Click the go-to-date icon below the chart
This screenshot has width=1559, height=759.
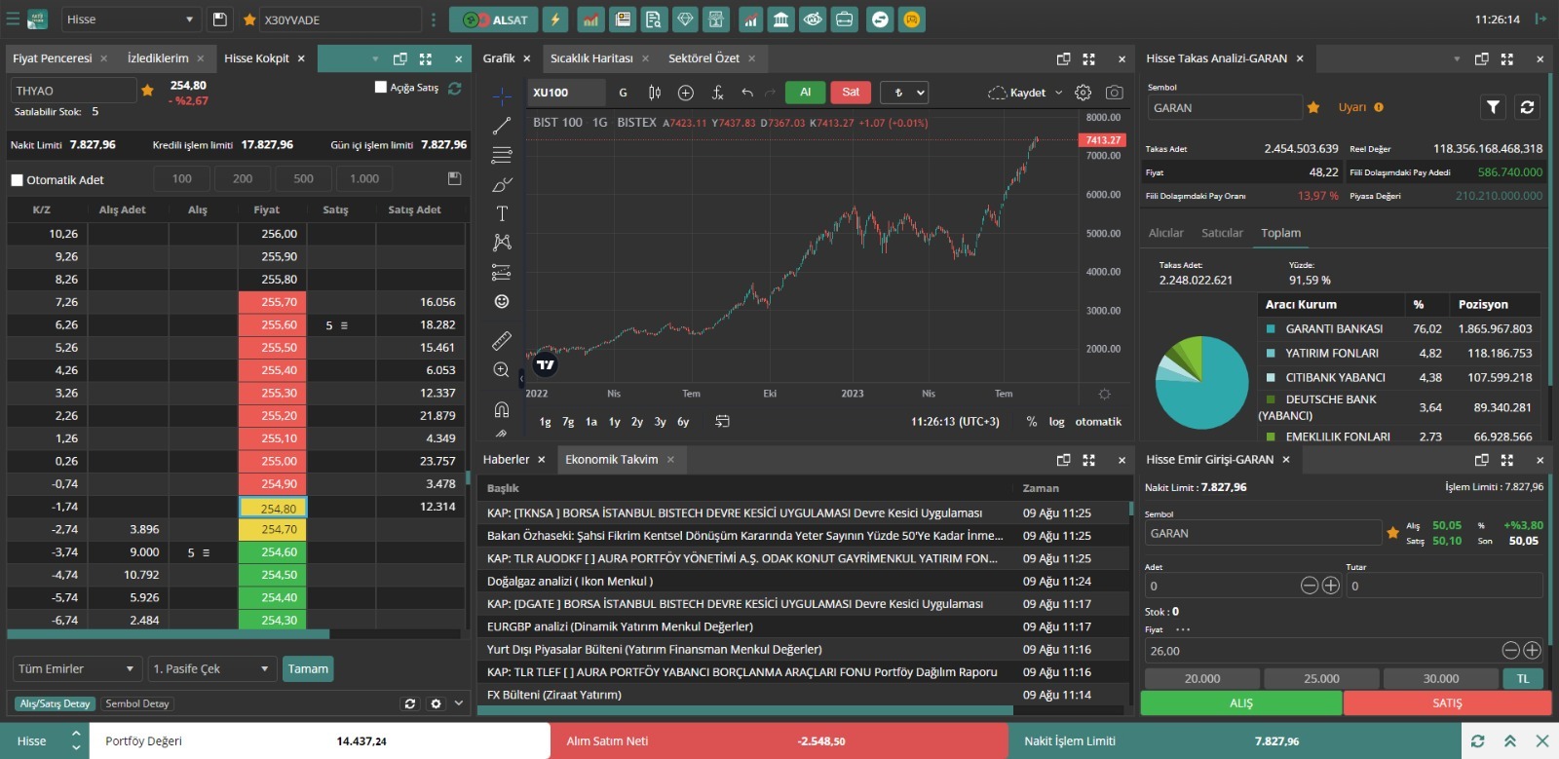[722, 421]
